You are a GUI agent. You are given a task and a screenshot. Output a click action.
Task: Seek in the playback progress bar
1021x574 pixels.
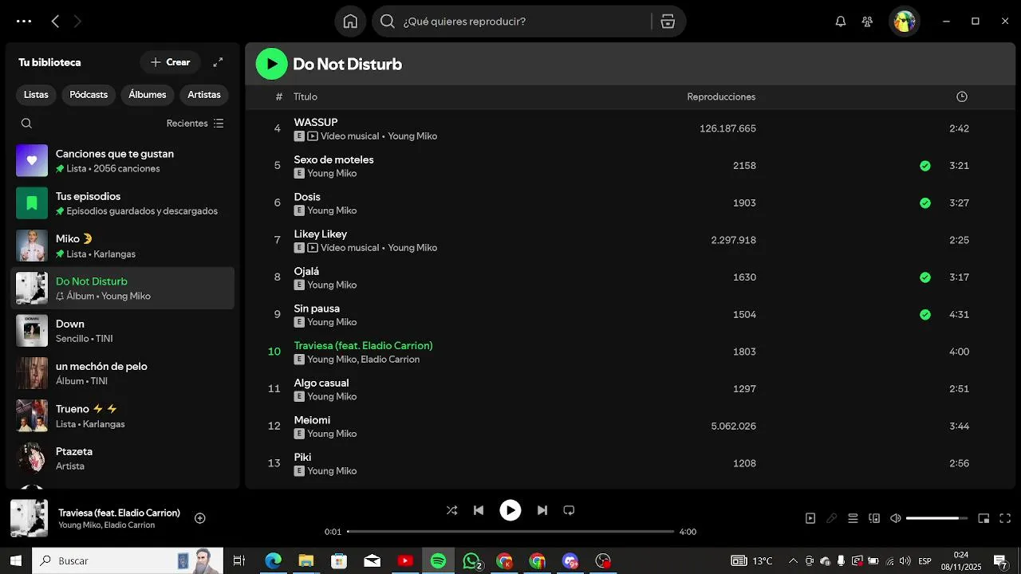pos(510,532)
